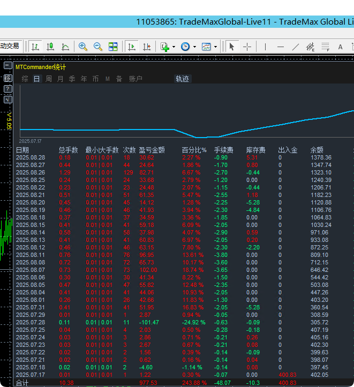Open the periods clock icon
The image size is (354, 387).
[x=185, y=47]
